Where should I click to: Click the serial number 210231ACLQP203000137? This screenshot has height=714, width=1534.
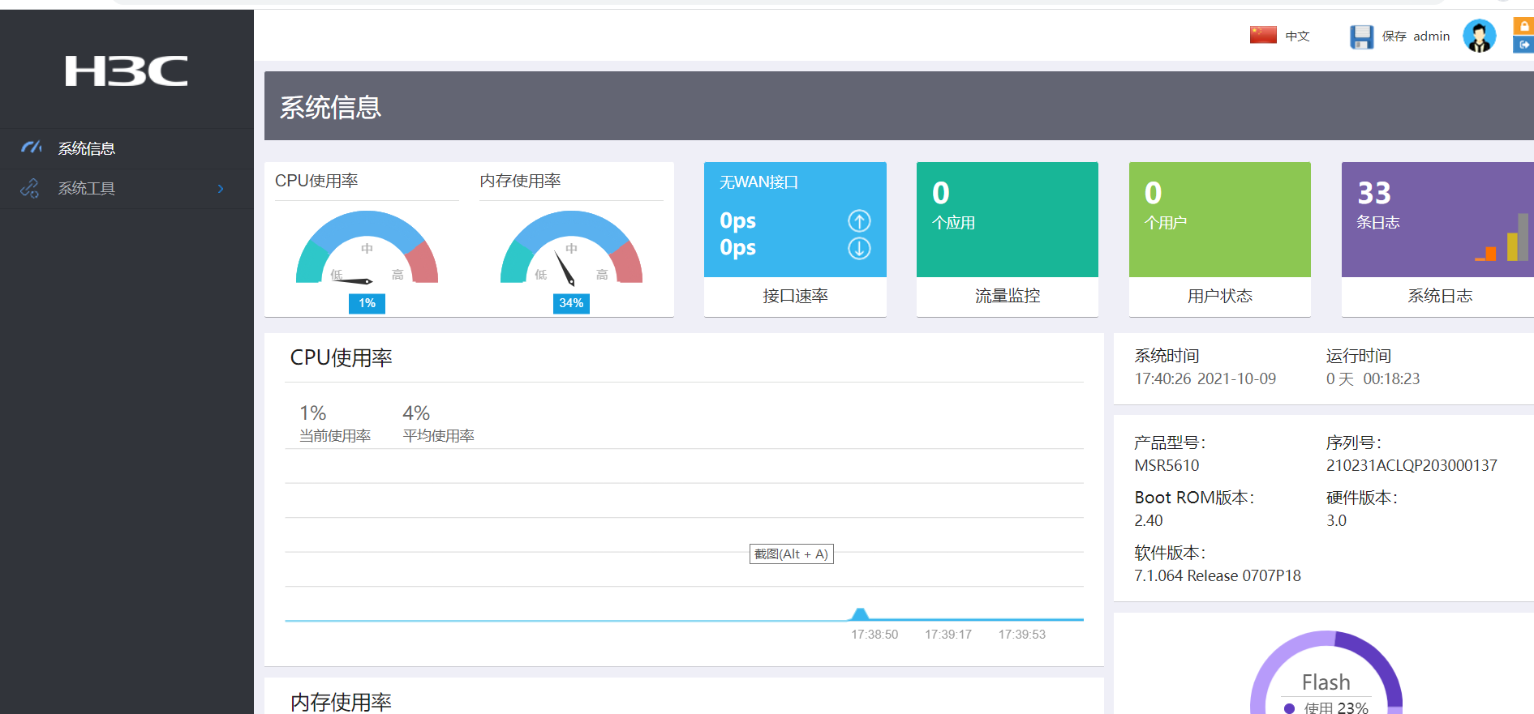(x=1412, y=466)
